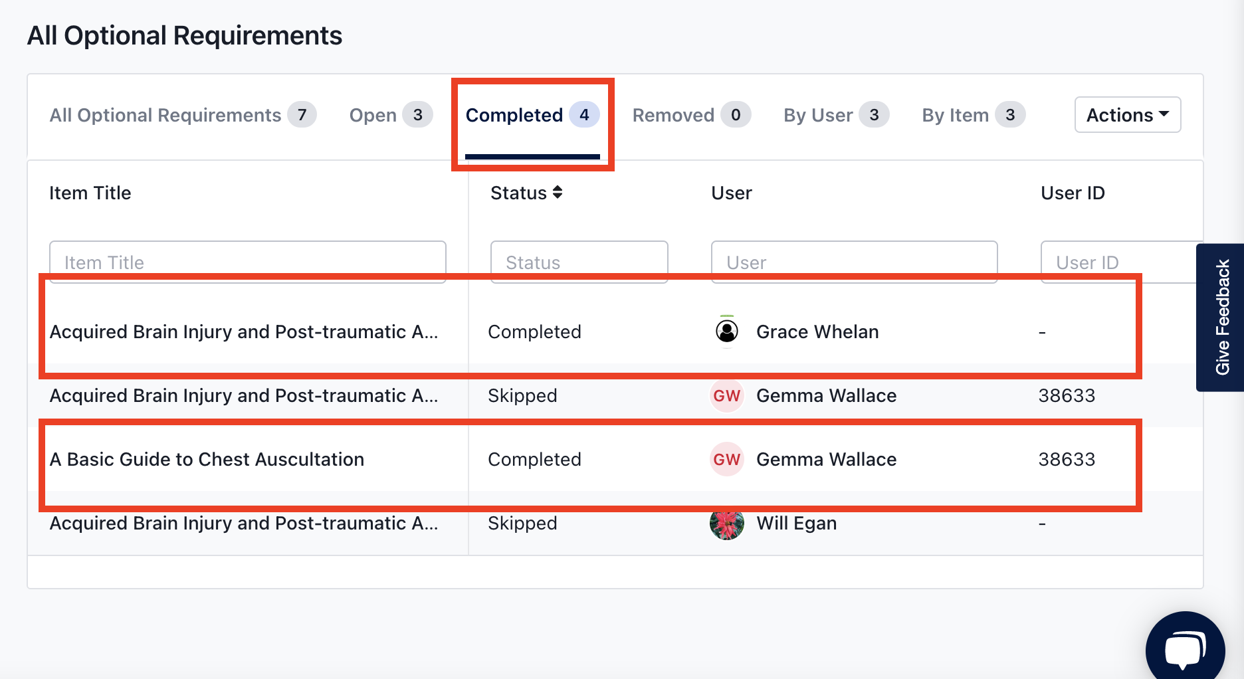1244x679 pixels.
Task: Click the Give Feedback button
Action: (x=1223, y=318)
